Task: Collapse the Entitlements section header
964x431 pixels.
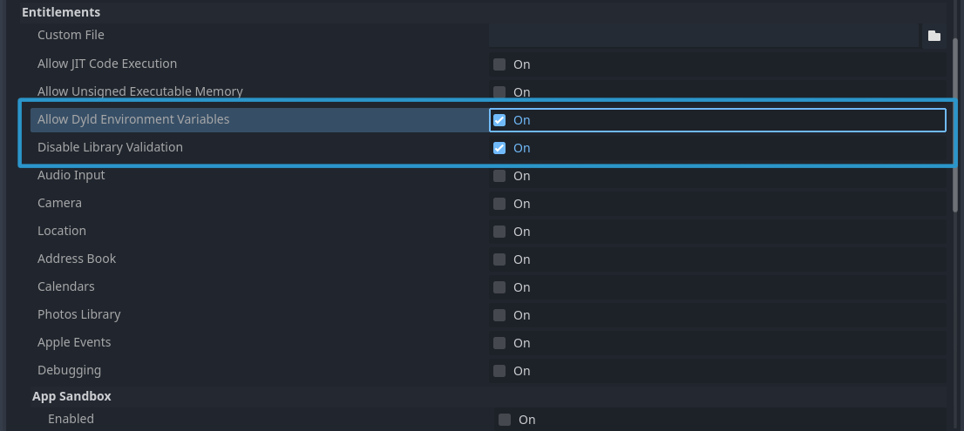Action: (61, 12)
